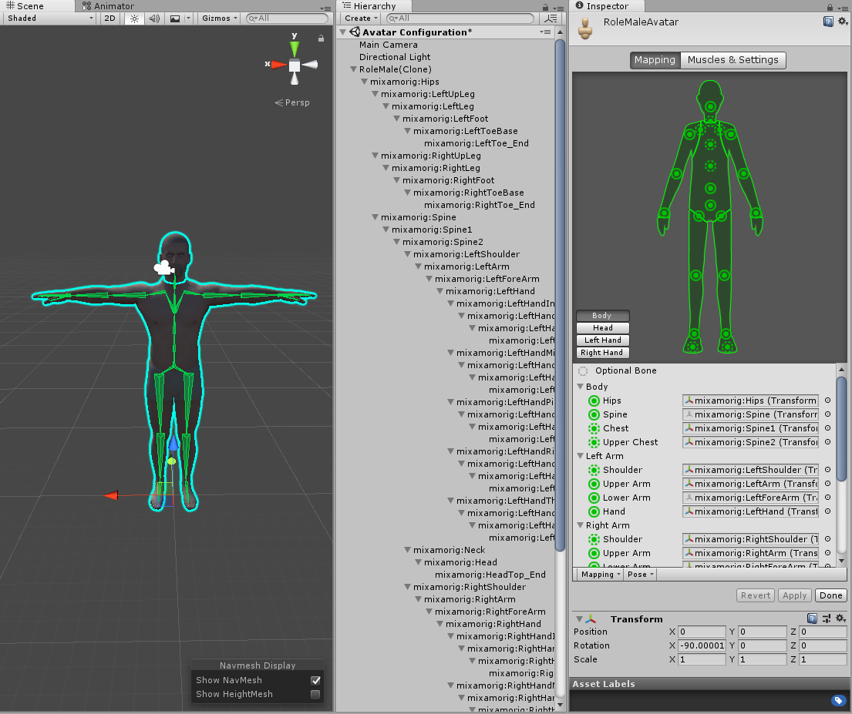
Task: Collapse Transform component
Action: 579,619
